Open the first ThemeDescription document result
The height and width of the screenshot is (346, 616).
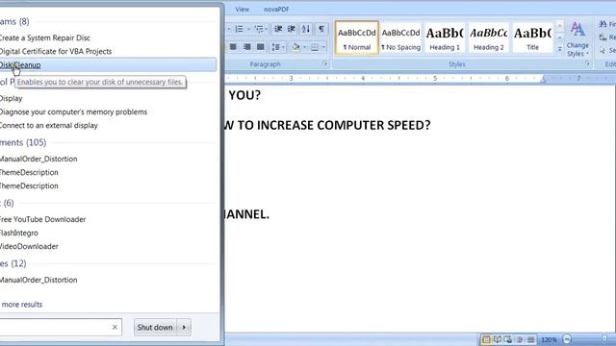tap(29, 172)
